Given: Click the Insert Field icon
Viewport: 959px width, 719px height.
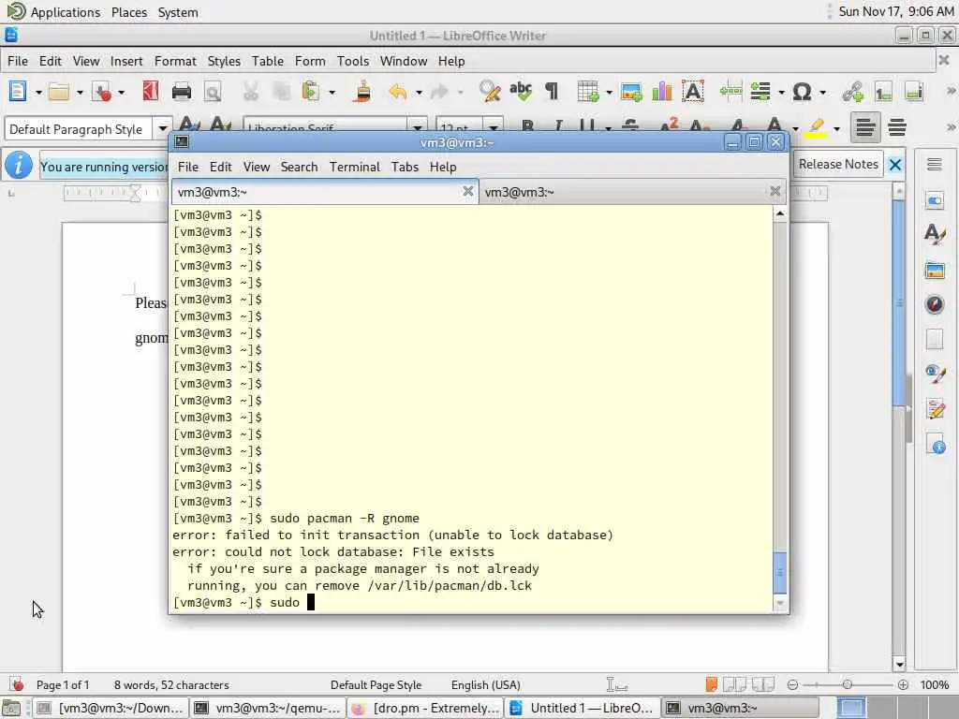Looking at the screenshot, I should pos(760,92).
